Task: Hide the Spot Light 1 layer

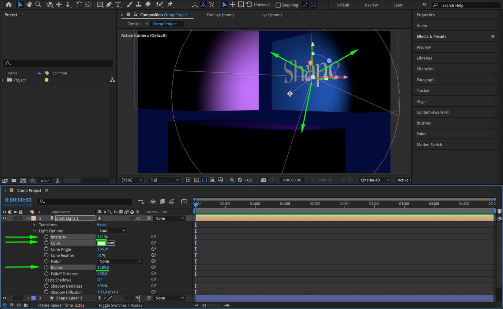Action: (x=5, y=218)
